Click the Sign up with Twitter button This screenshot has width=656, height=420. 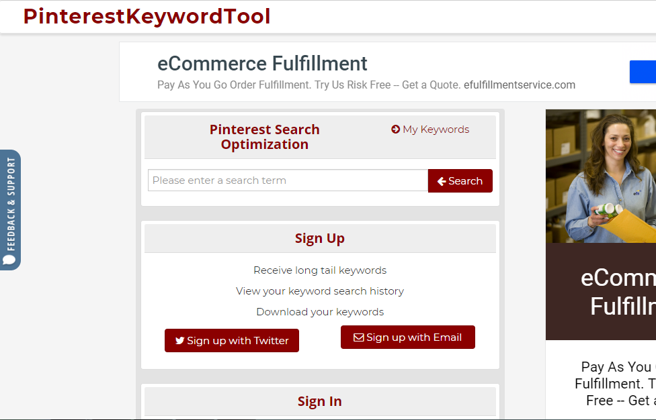tap(232, 340)
